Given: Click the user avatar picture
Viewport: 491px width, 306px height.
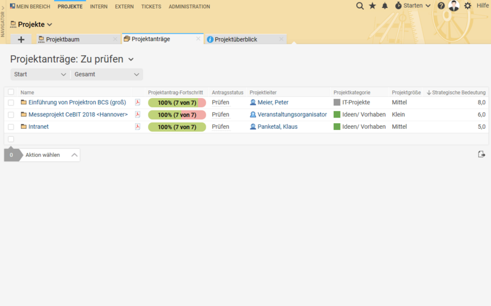Looking at the screenshot, I should [x=454, y=6].
